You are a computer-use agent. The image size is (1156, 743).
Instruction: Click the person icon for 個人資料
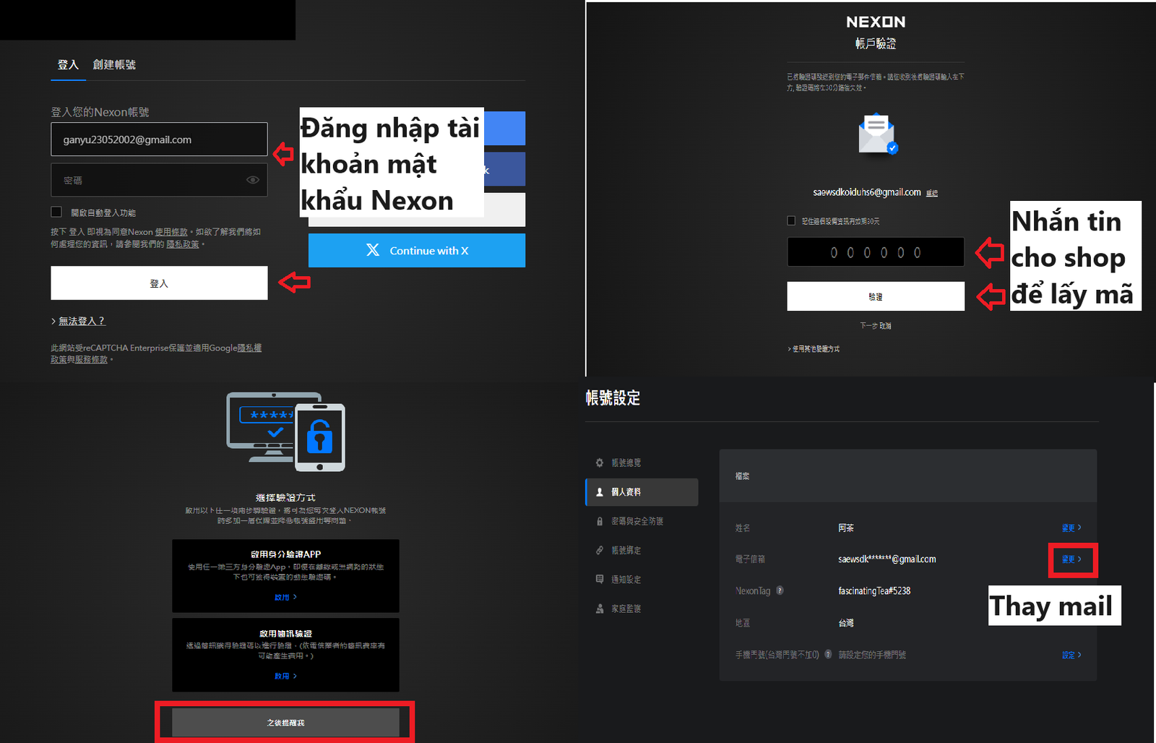coord(600,492)
